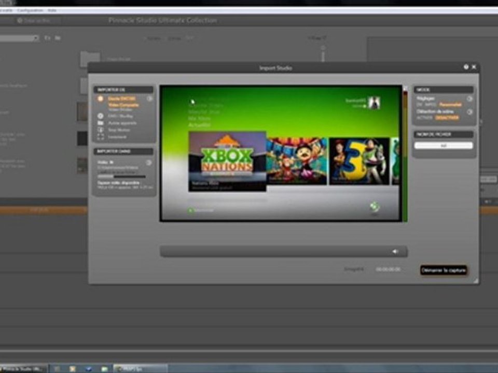Image resolution: width=498 pixels, height=373 pixels.
Task: Select the Instantané snapshot icon
Action: 100,137
